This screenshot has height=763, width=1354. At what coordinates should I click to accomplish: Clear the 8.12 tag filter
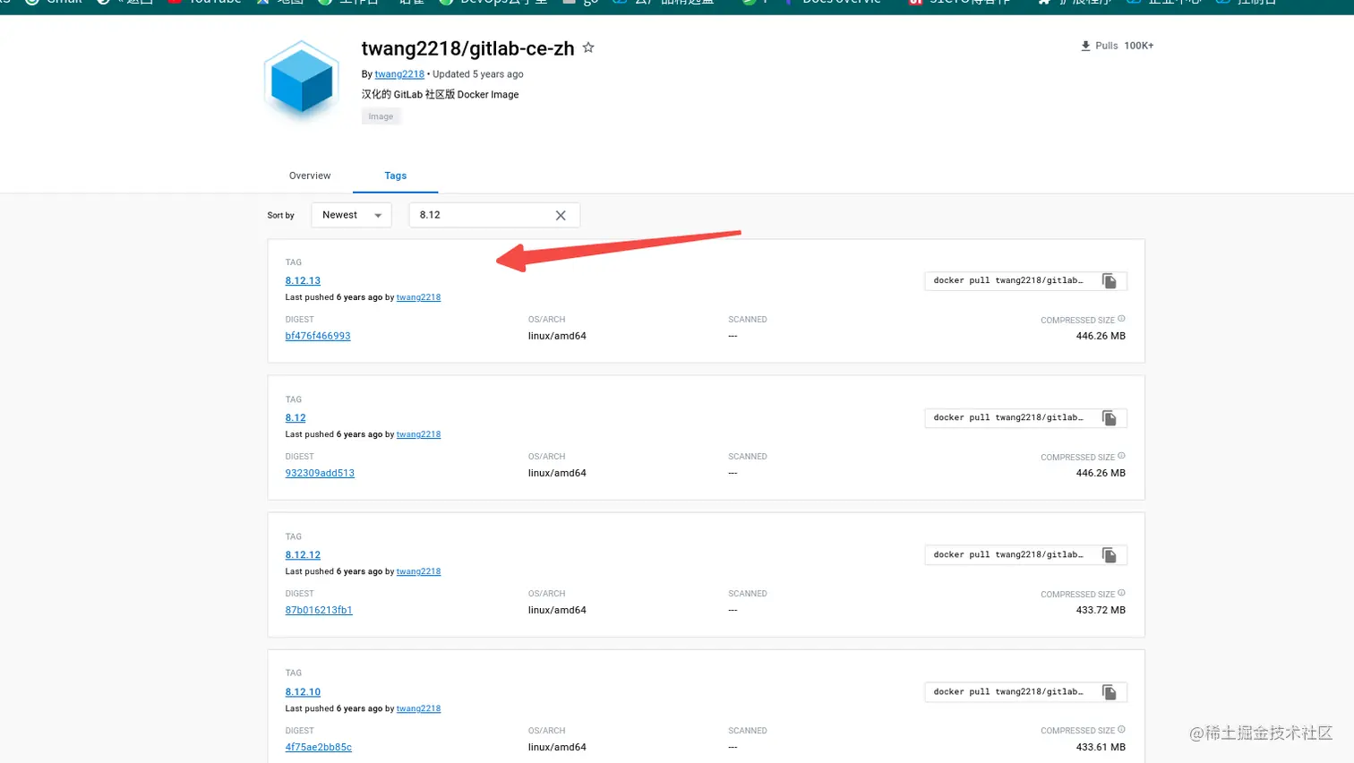(561, 215)
